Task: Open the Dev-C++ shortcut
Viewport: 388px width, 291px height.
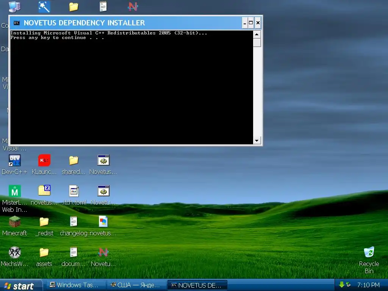Action: click(x=15, y=164)
